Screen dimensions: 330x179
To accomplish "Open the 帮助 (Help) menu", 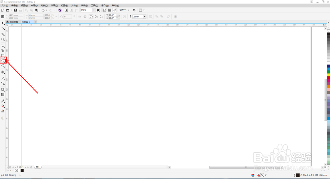I will tap(115, 6).
